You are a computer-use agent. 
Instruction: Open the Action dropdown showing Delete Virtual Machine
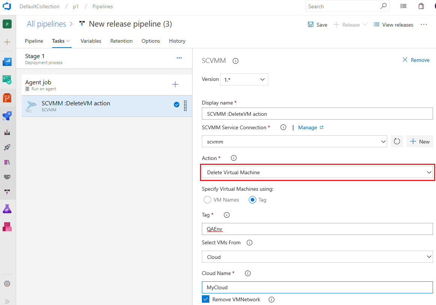point(317,172)
